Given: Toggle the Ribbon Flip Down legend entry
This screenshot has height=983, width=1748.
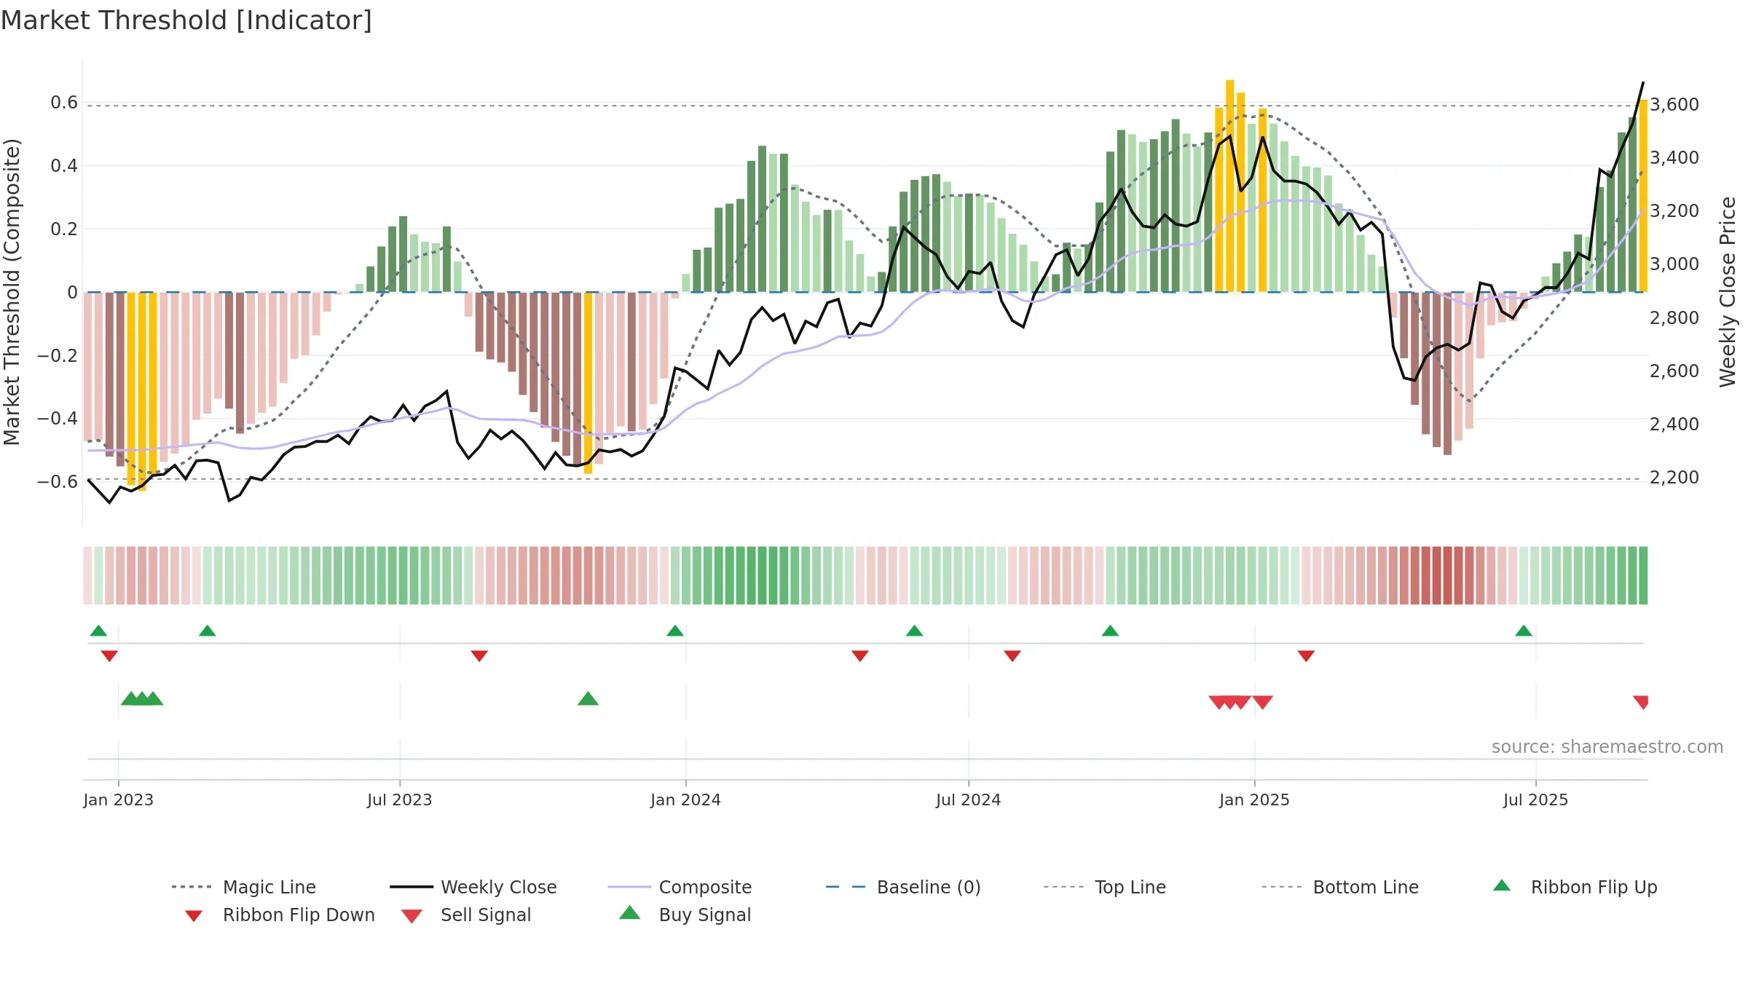Looking at the screenshot, I should pos(280,915).
